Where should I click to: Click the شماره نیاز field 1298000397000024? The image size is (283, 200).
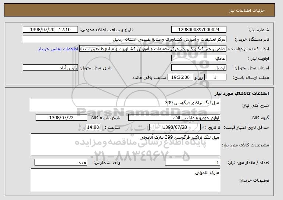[199, 30]
